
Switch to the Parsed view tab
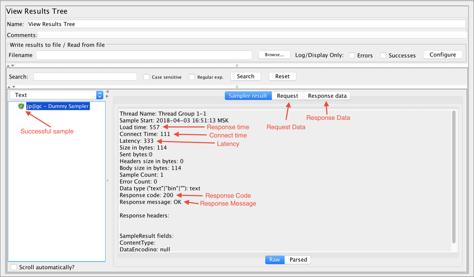click(298, 260)
